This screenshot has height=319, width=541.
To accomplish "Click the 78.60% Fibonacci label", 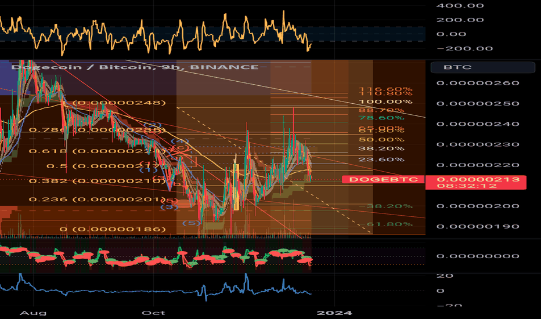I will pyautogui.click(x=381, y=118).
